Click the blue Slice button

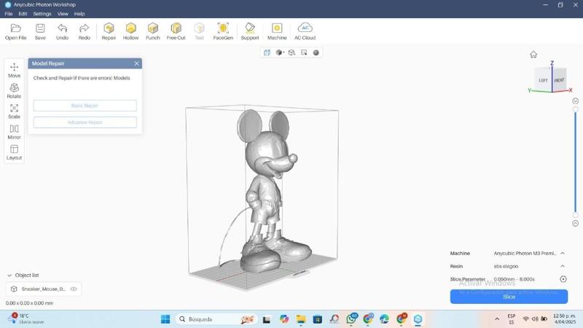509,297
